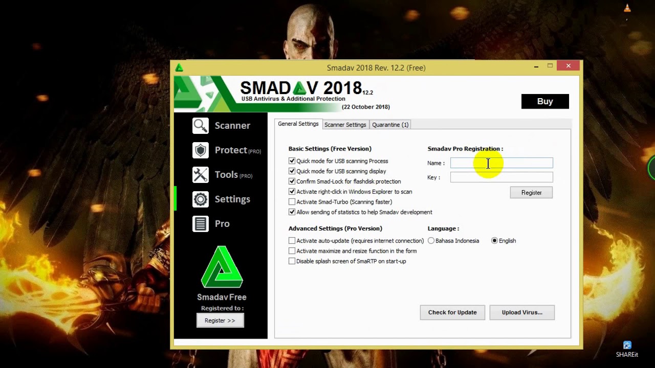The image size is (655, 368).
Task: Click the Pro list icon
Action: click(201, 224)
